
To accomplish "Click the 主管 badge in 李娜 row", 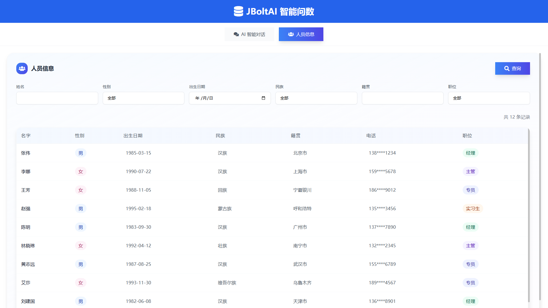I will [x=470, y=172].
